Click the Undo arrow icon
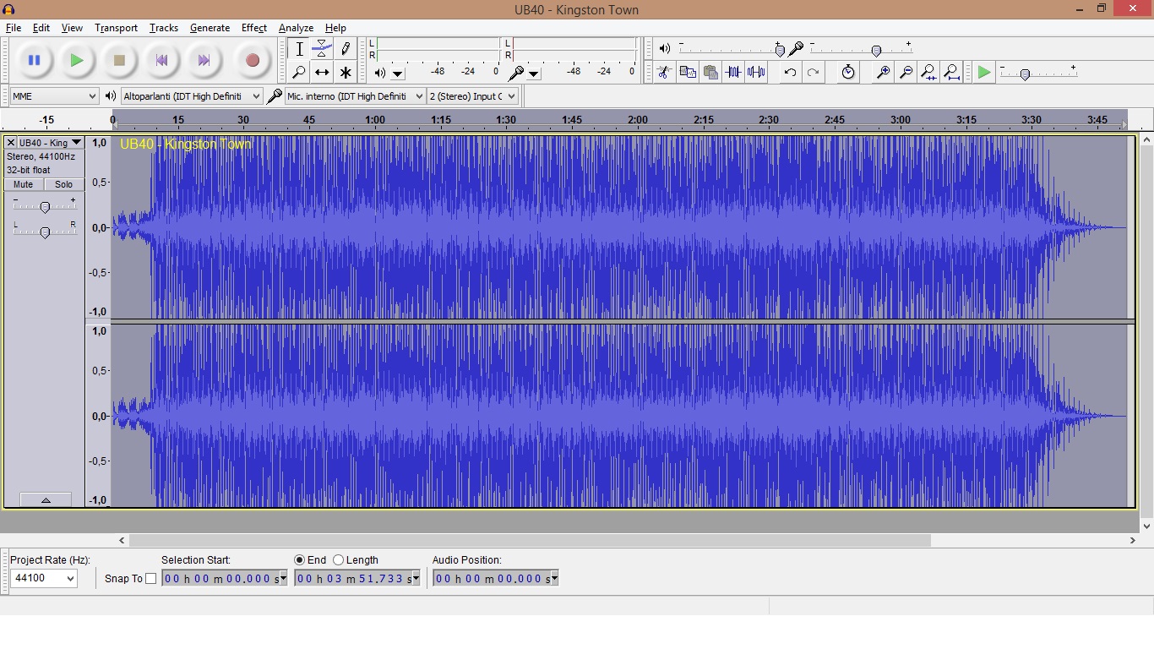The height and width of the screenshot is (649, 1154). [x=790, y=73]
